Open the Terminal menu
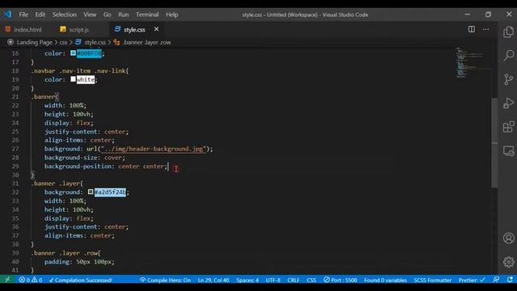Image resolution: width=517 pixels, height=291 pixels. 147,15
